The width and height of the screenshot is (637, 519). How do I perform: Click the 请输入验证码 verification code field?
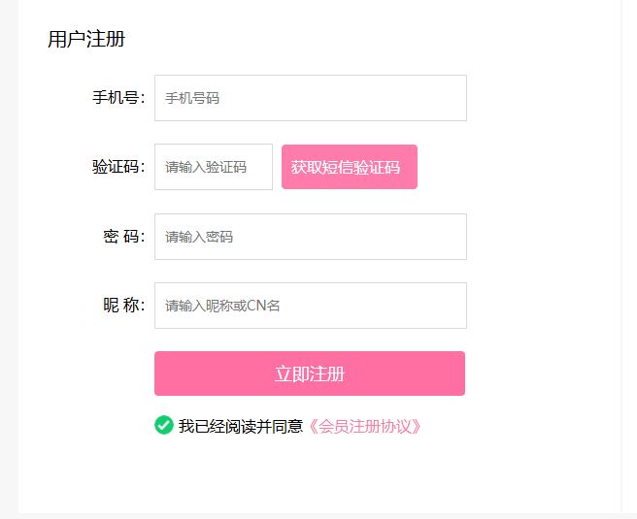click(214, 167)
